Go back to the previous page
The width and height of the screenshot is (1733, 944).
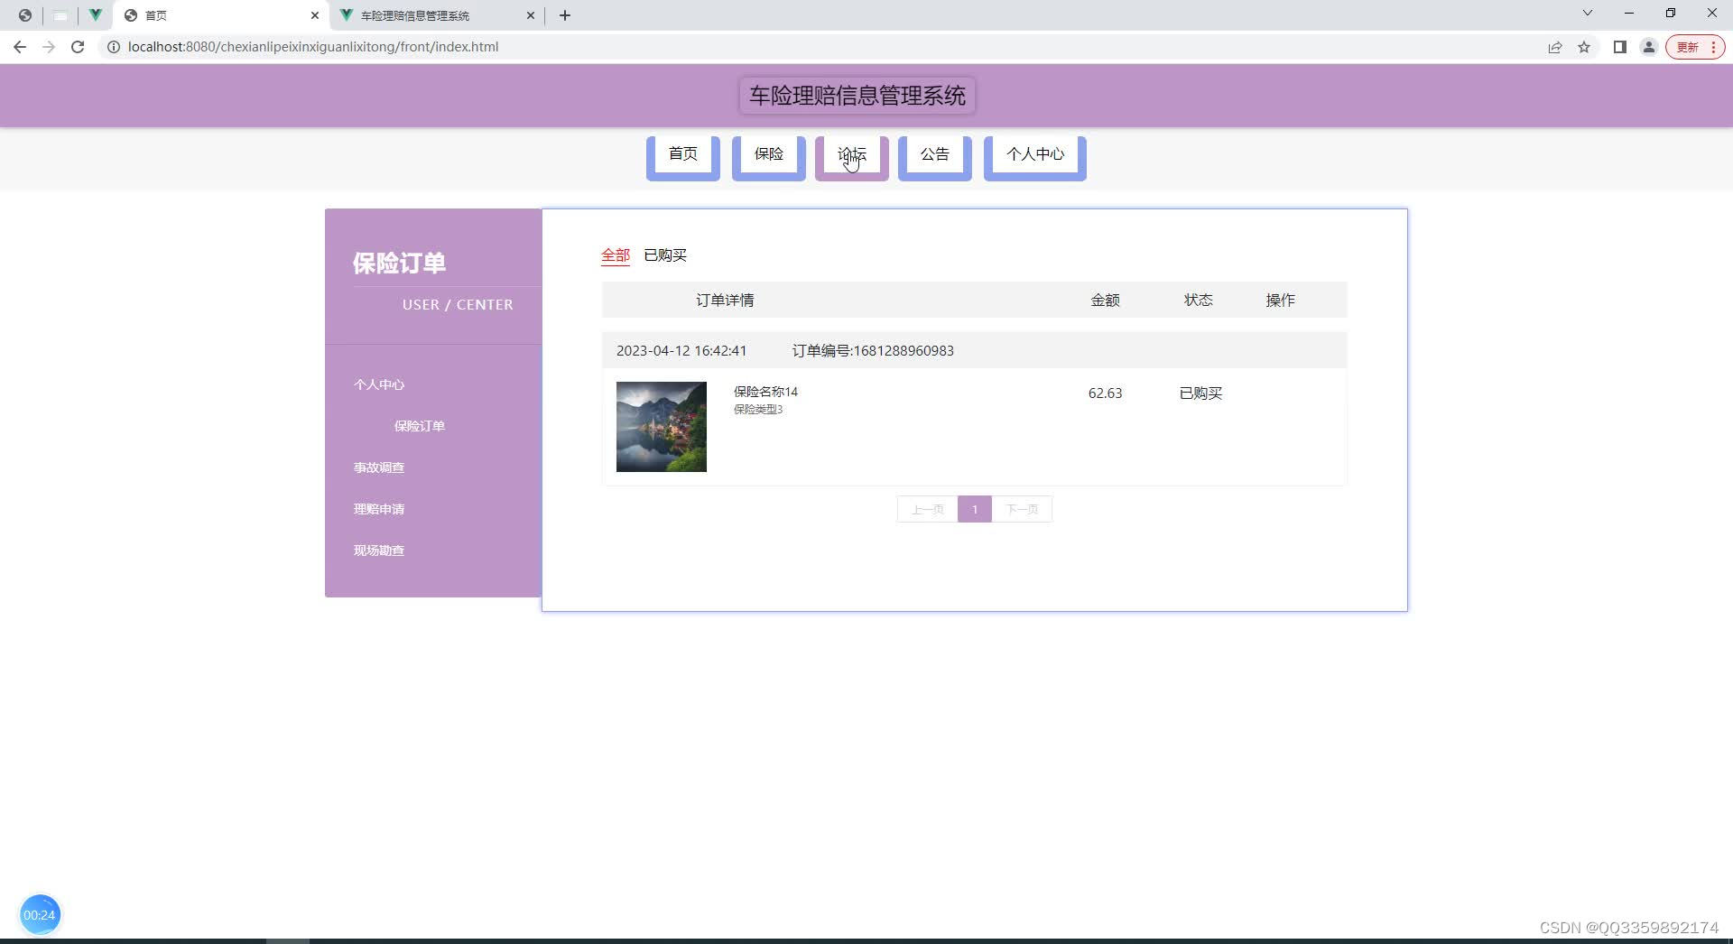click(x=20, y=47)
